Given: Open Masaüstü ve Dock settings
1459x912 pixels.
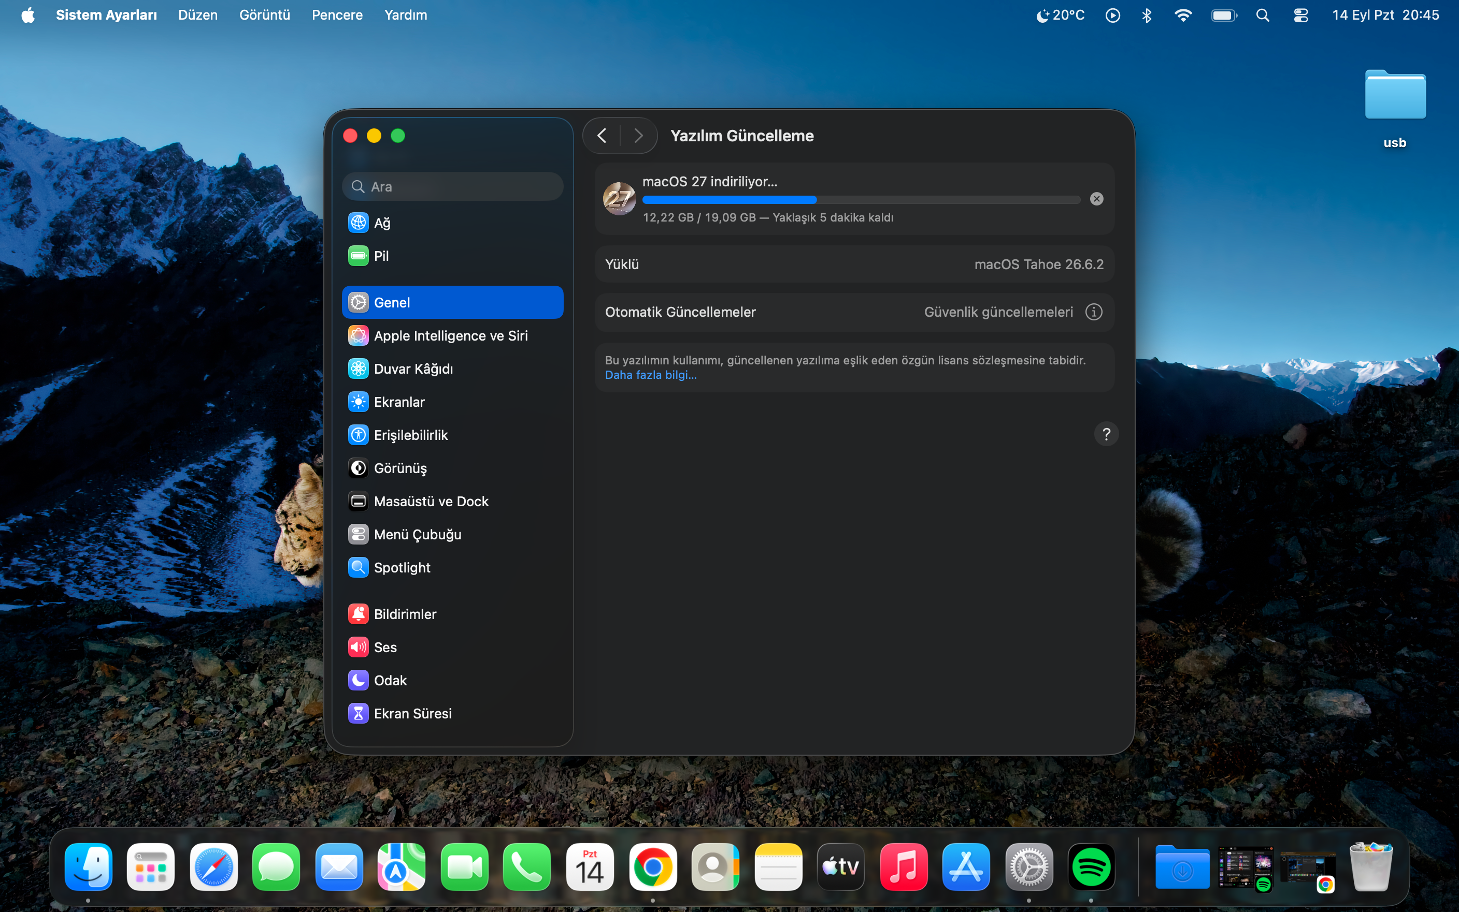Looking at the screenshot, I should [x=452, y=501].
